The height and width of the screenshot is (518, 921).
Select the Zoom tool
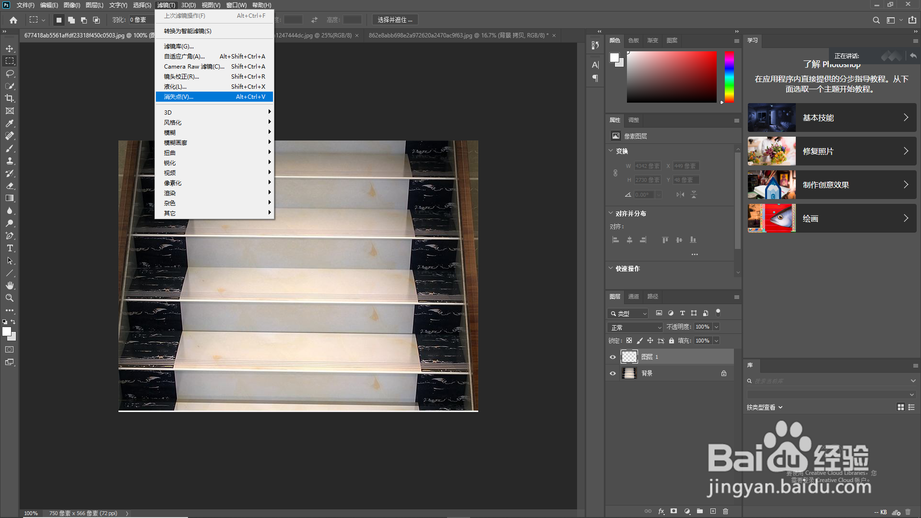10,298
